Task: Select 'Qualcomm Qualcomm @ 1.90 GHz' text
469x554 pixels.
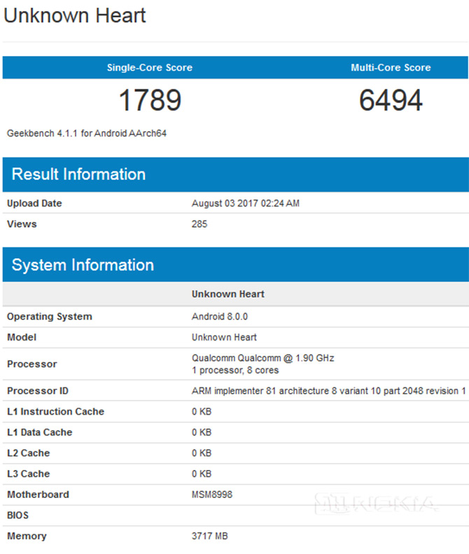Action: [262, 358]
